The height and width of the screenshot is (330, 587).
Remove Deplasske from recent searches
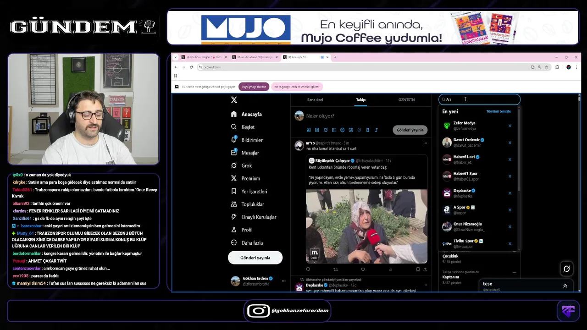click(509, 193)
